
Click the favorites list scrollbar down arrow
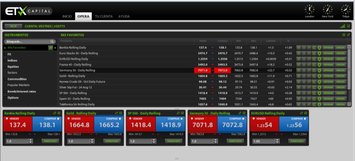[348, 104]
